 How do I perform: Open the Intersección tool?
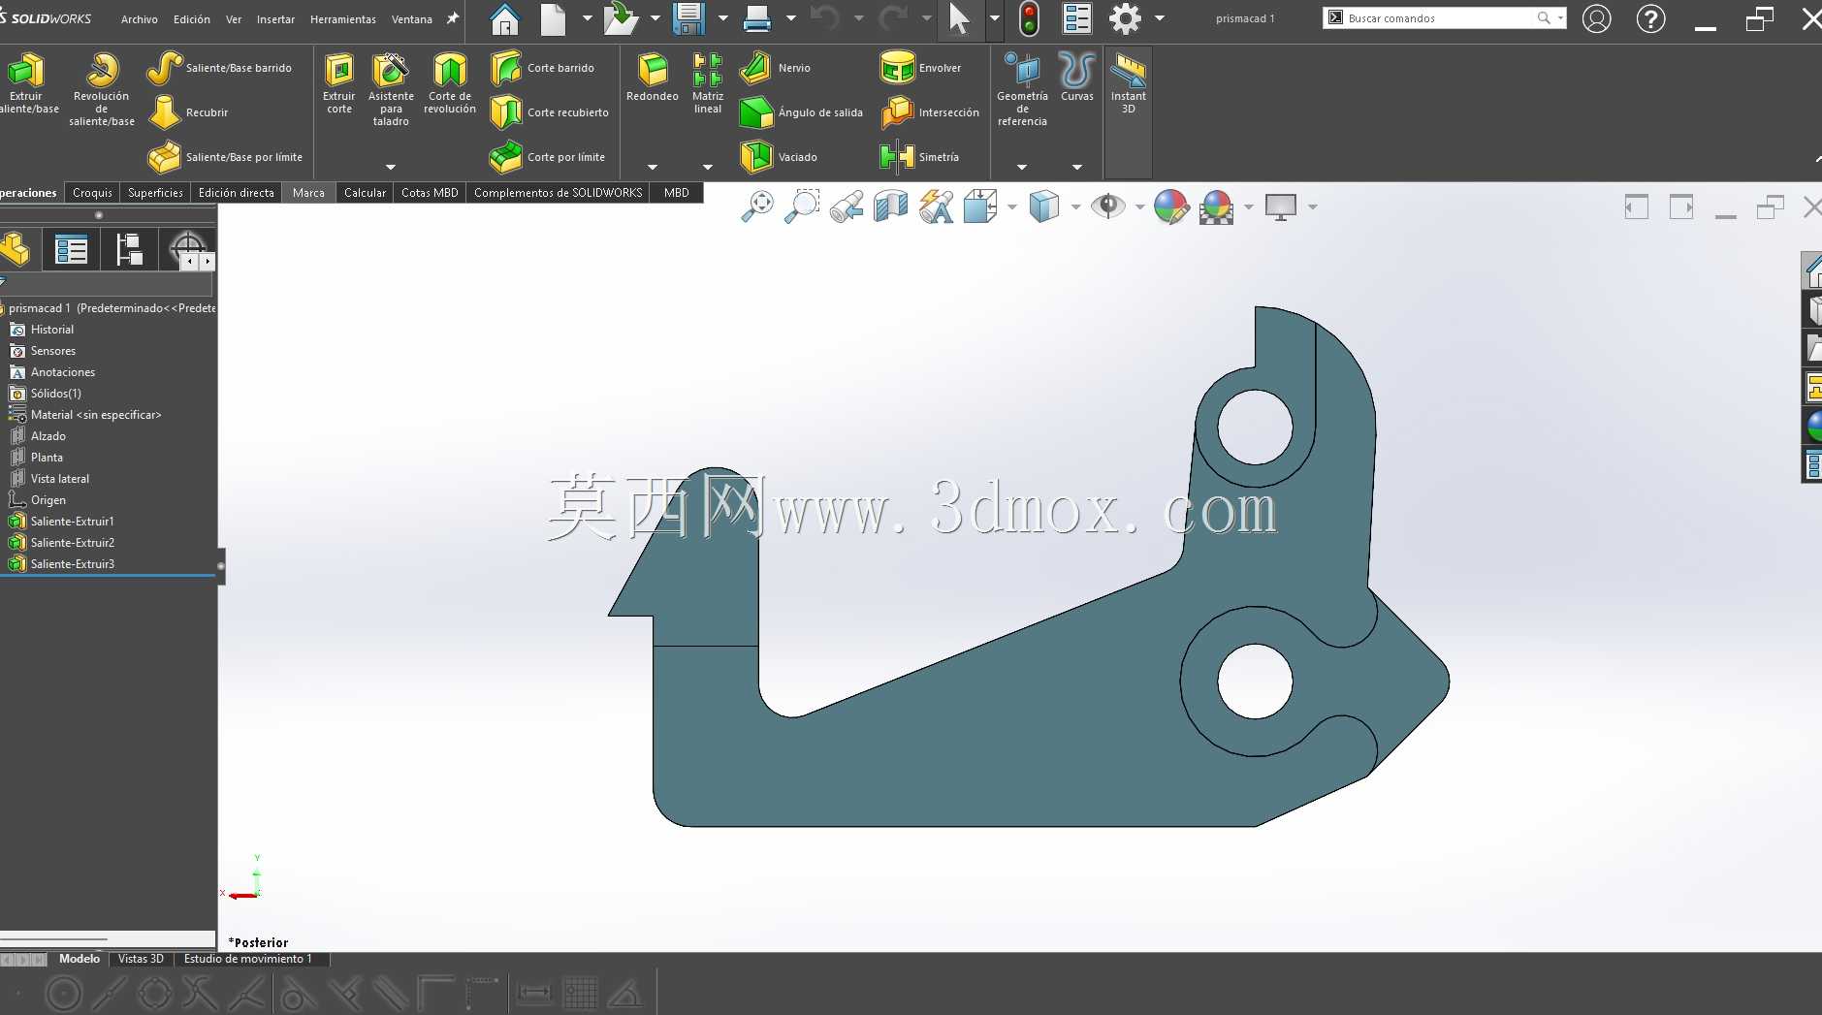coord(930,112)
